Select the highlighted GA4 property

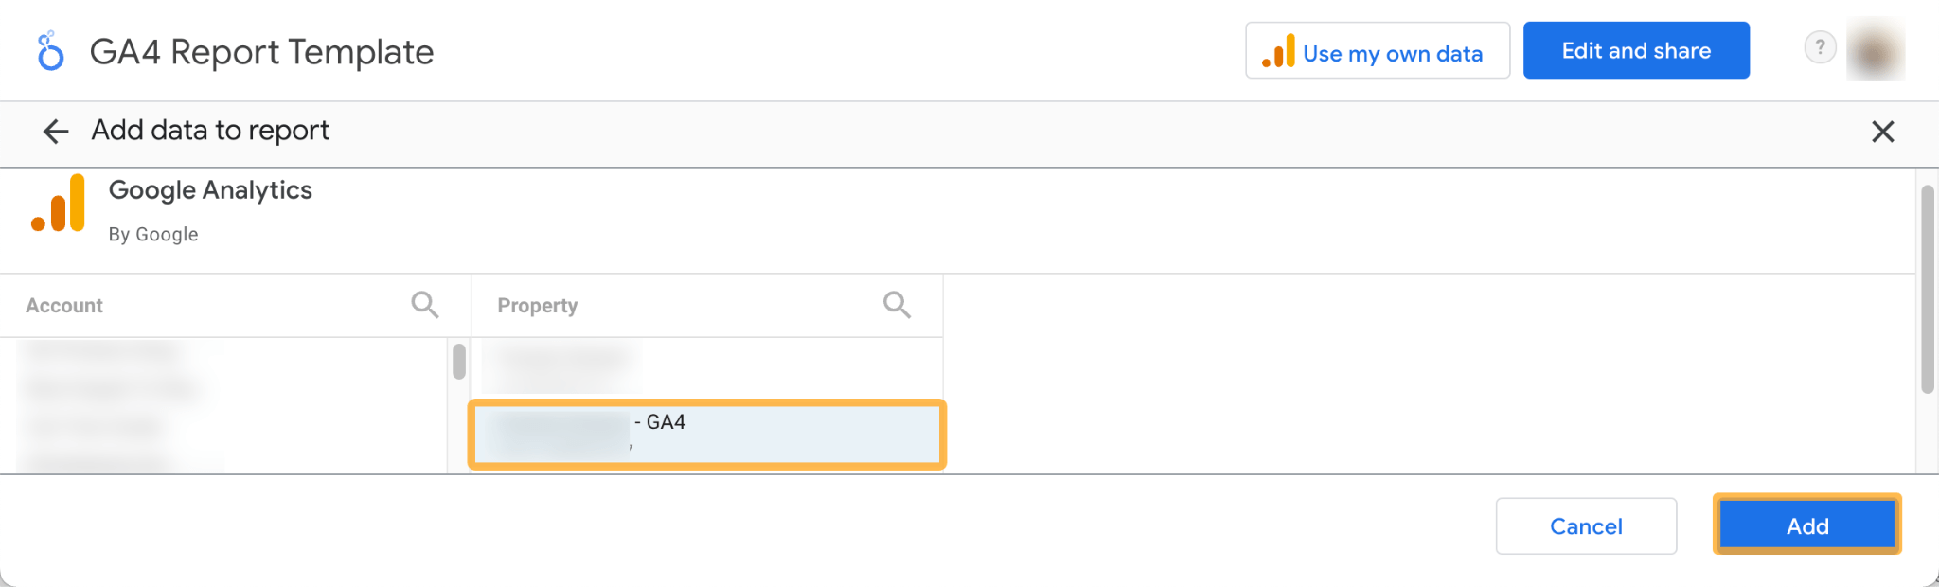coord(705,434)
